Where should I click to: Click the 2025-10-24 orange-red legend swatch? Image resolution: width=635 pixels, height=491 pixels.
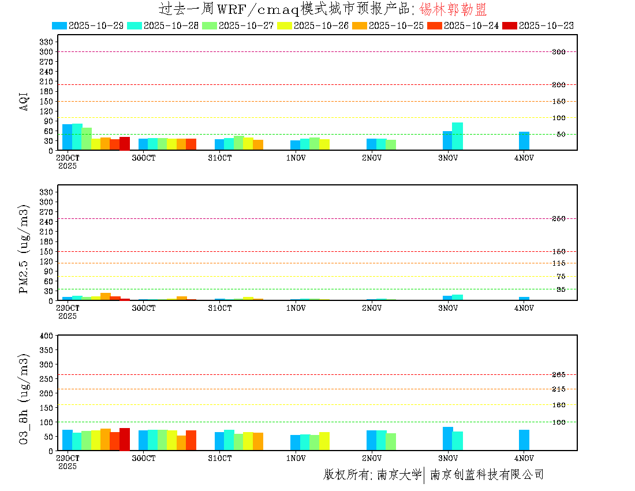(435, 25)
